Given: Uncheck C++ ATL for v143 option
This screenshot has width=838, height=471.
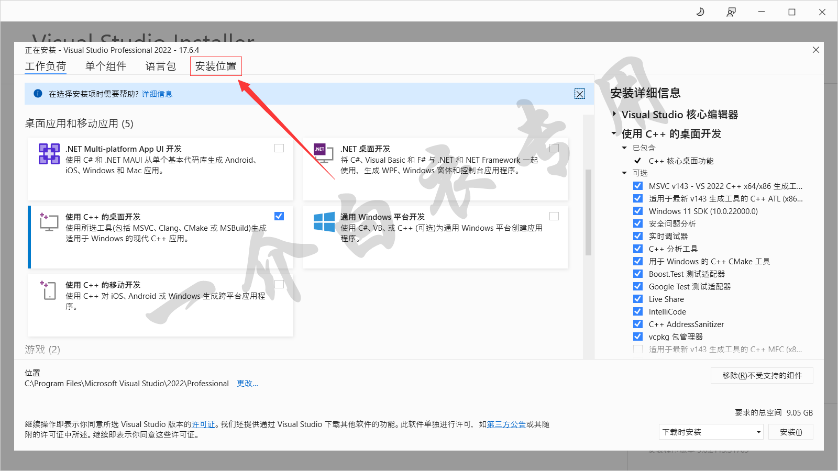Looking at the screenshot, I should [x=638, y=198].
